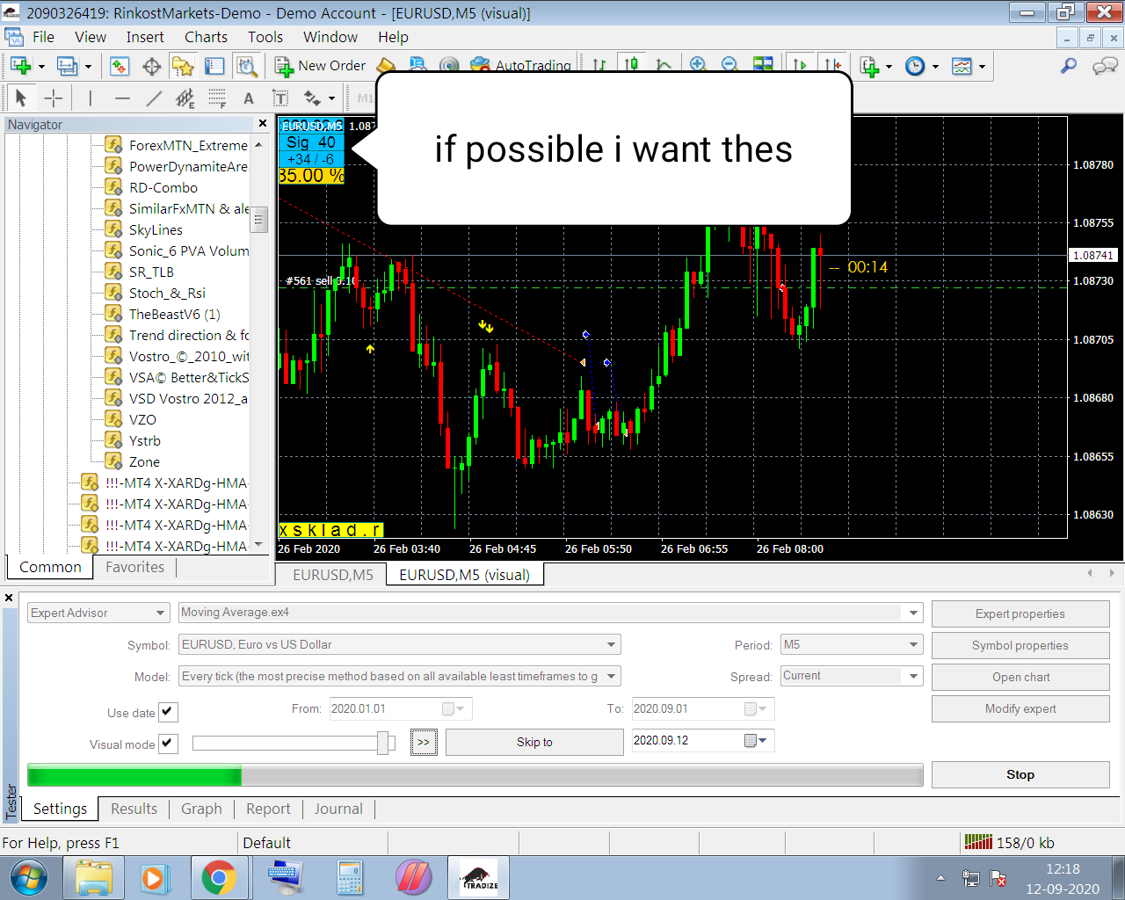Zoom out on the chart

pyautogui.click(x=729, y=65)
